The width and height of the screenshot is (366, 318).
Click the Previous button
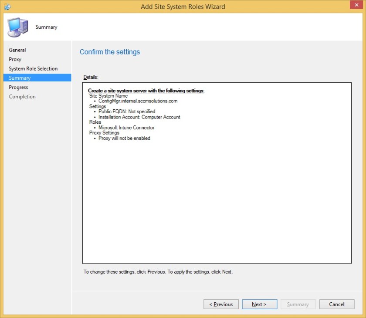pyautogui.click(x=221, y=304)
